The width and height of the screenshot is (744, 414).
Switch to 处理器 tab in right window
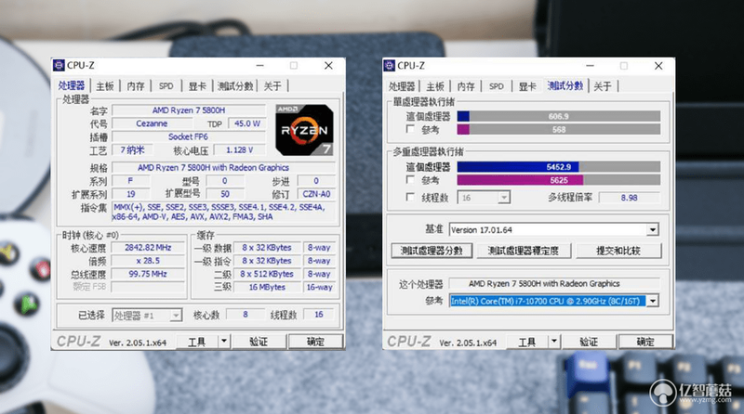point(402,86)
